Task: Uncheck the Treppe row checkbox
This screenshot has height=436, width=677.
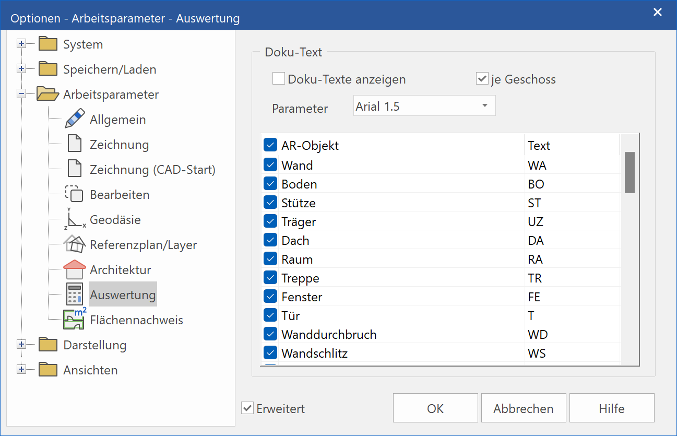Action: point(270,278)
